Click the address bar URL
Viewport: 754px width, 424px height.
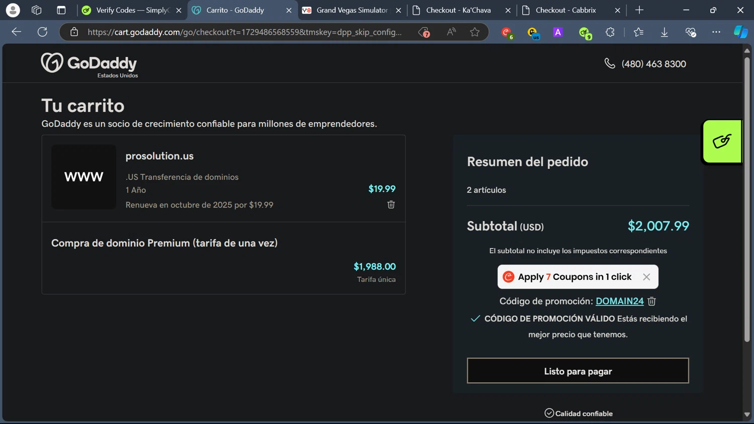(x=245, y=32)
